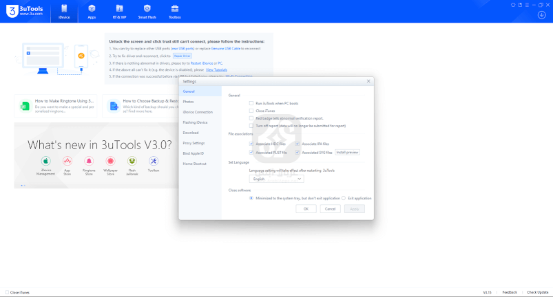Open the RT & WP ringtones section
The image size is (553, 297).
[119, 11]
